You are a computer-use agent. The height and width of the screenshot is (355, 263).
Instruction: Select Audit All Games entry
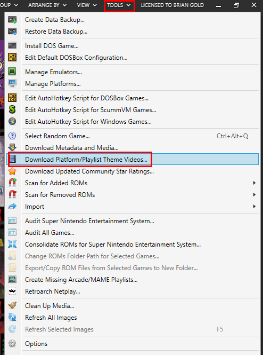click(x=50, y=233)
